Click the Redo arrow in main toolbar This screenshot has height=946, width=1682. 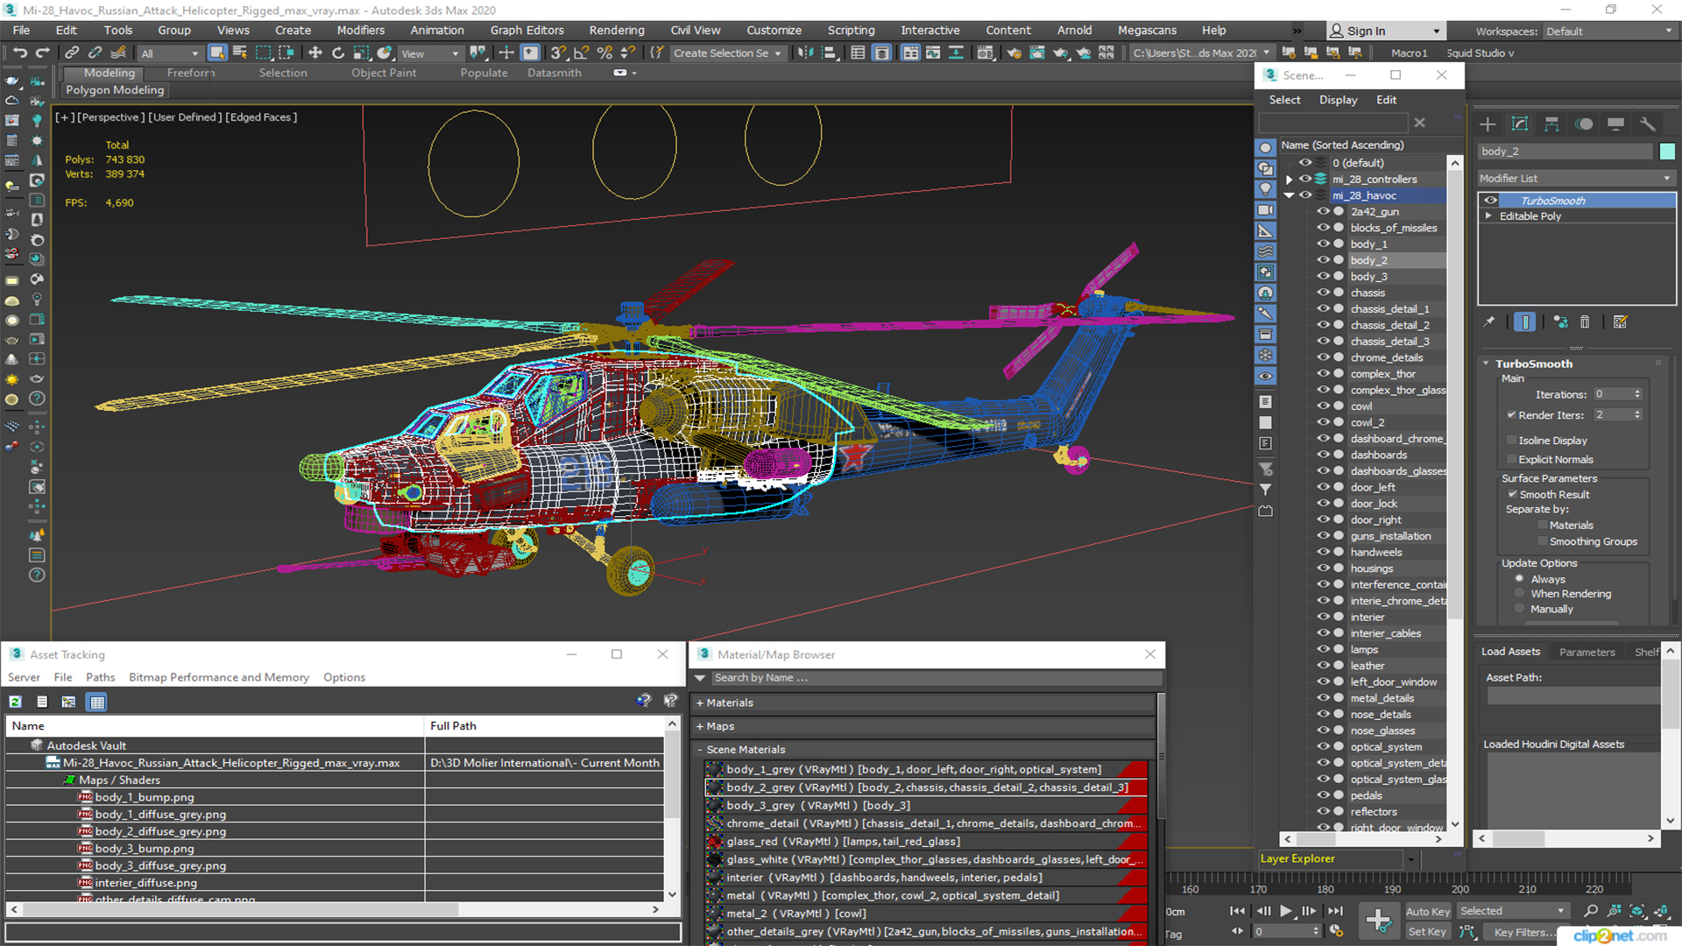pyautogui.click(x=41, y=53)
